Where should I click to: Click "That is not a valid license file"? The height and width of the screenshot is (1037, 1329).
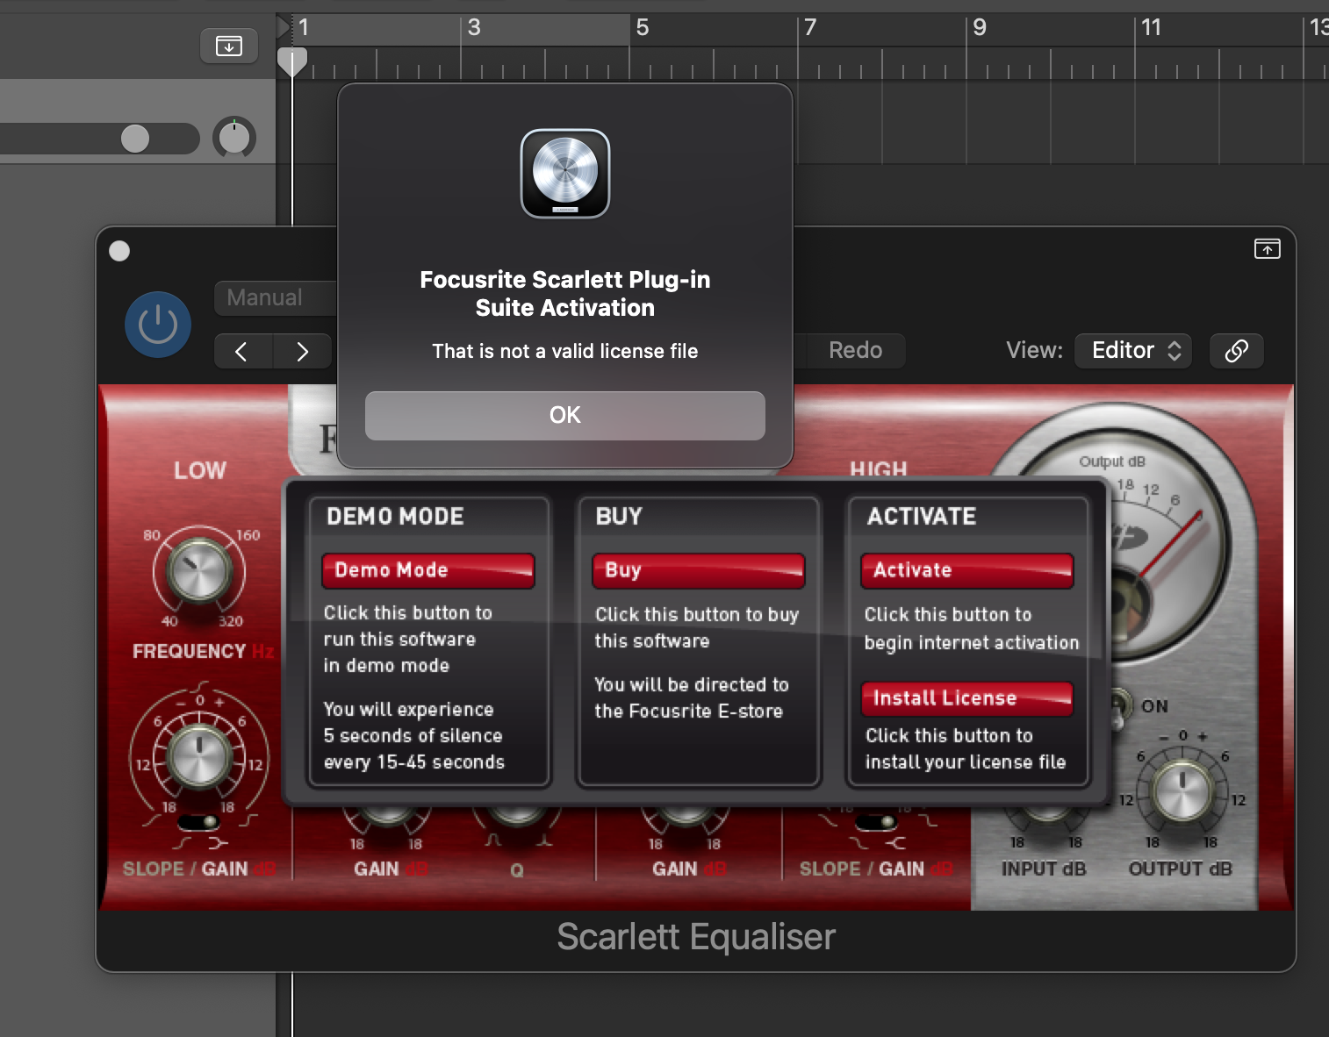(565, 351)
